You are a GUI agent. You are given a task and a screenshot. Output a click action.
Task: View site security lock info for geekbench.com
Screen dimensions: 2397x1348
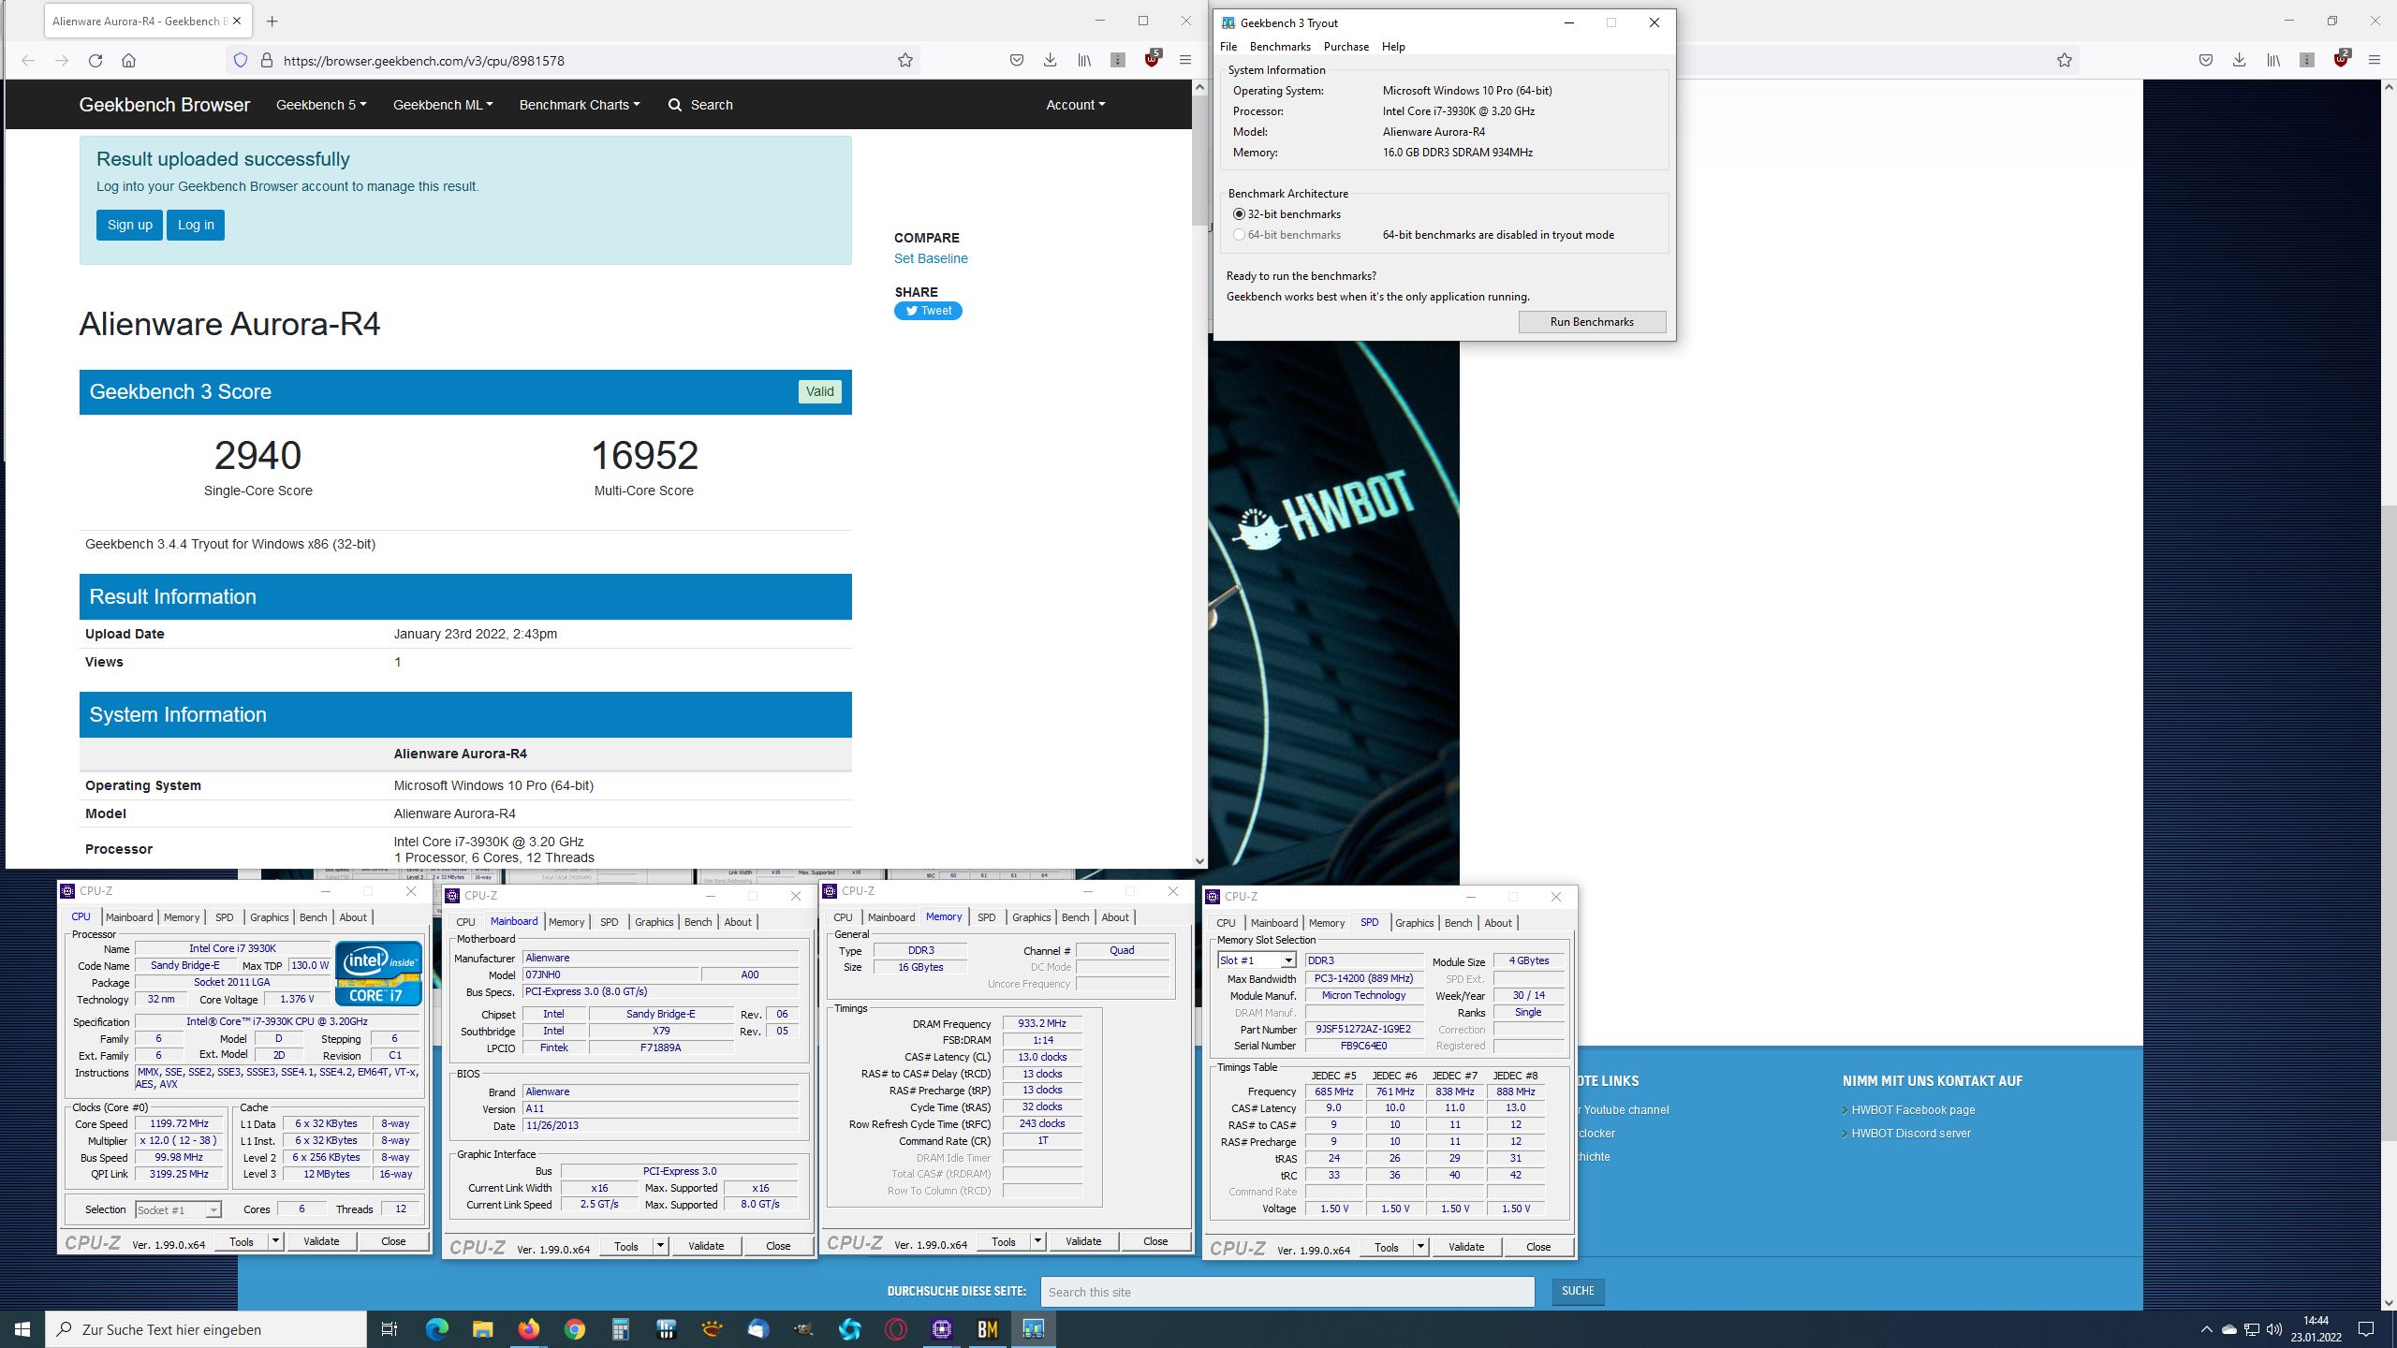tap(267, 61)
